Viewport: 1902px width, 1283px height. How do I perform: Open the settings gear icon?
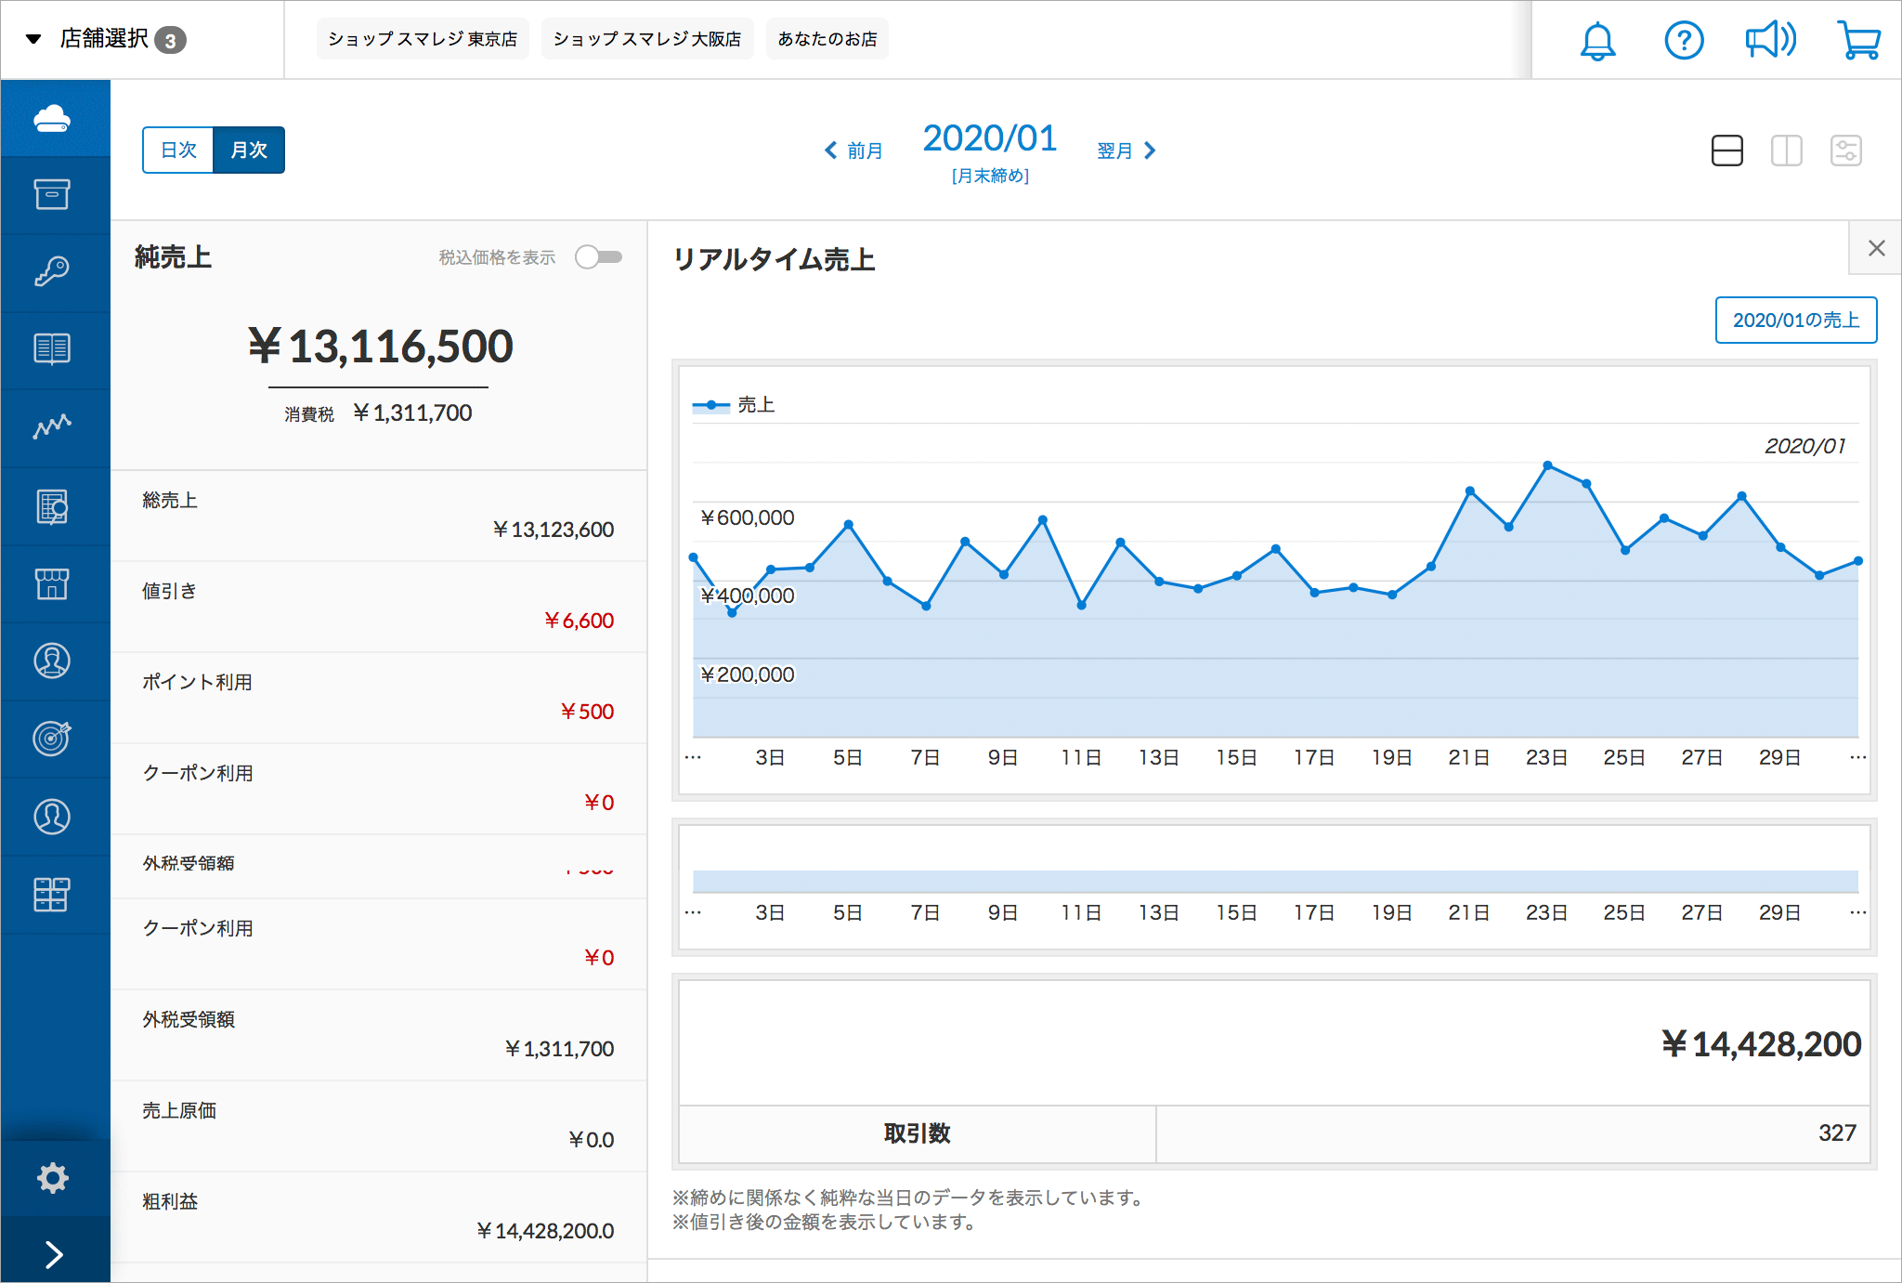(x=53, y=1178)
